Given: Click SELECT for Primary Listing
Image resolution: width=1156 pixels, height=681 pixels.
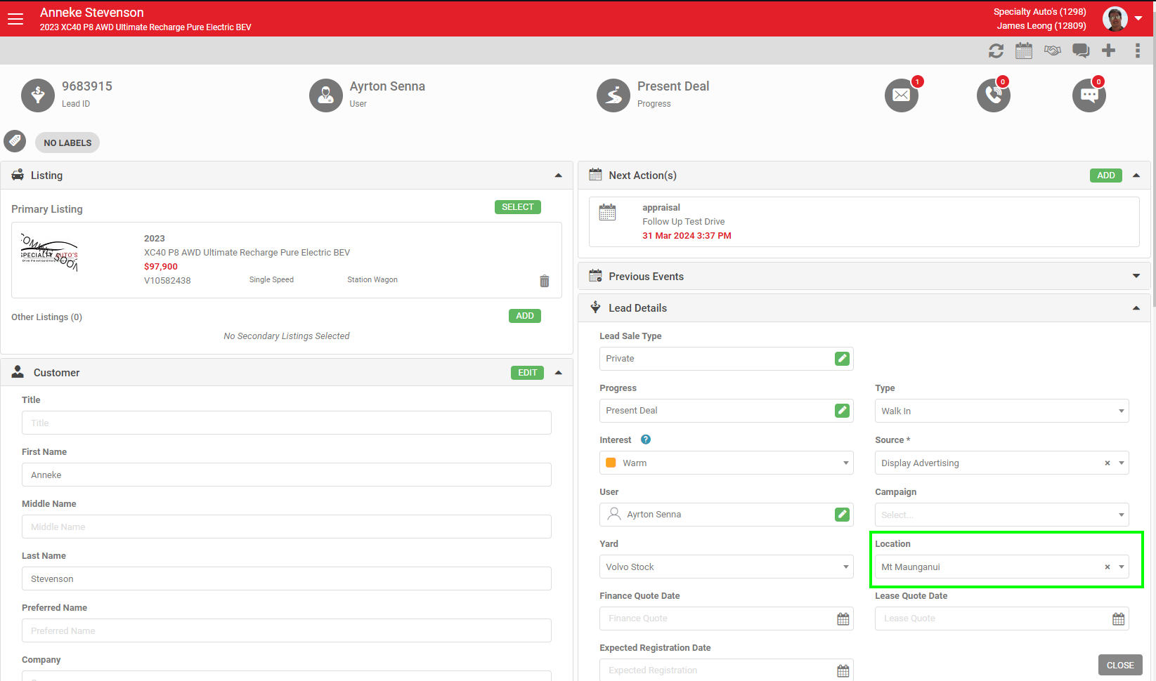Looking at the screenshot, I should pos(518,207).
